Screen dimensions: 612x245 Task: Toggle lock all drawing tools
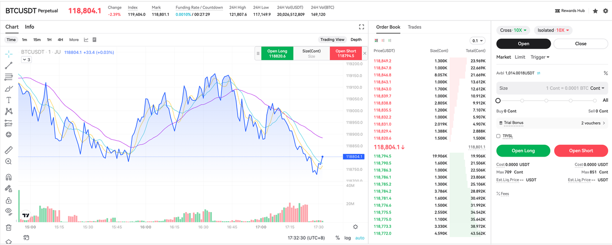click(x=9, y=201)
